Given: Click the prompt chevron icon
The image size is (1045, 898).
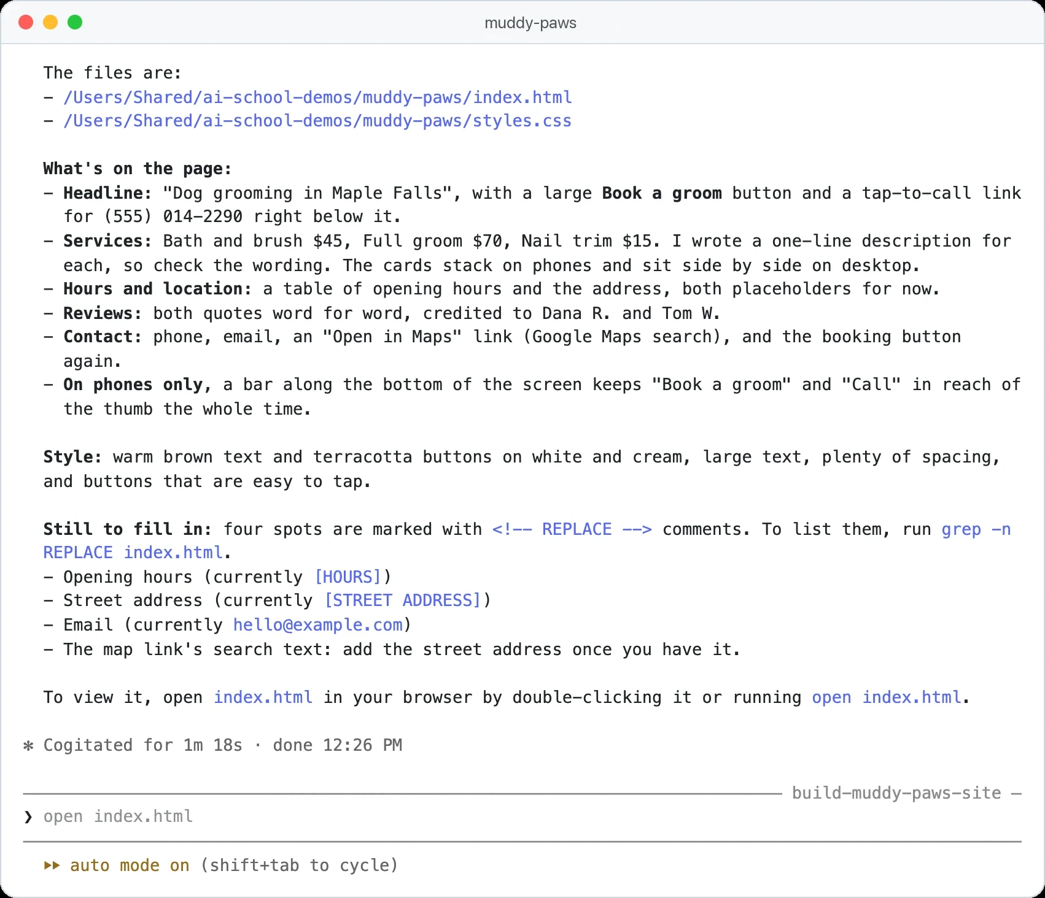Looking at the screenshot, I should click(28, 816).
